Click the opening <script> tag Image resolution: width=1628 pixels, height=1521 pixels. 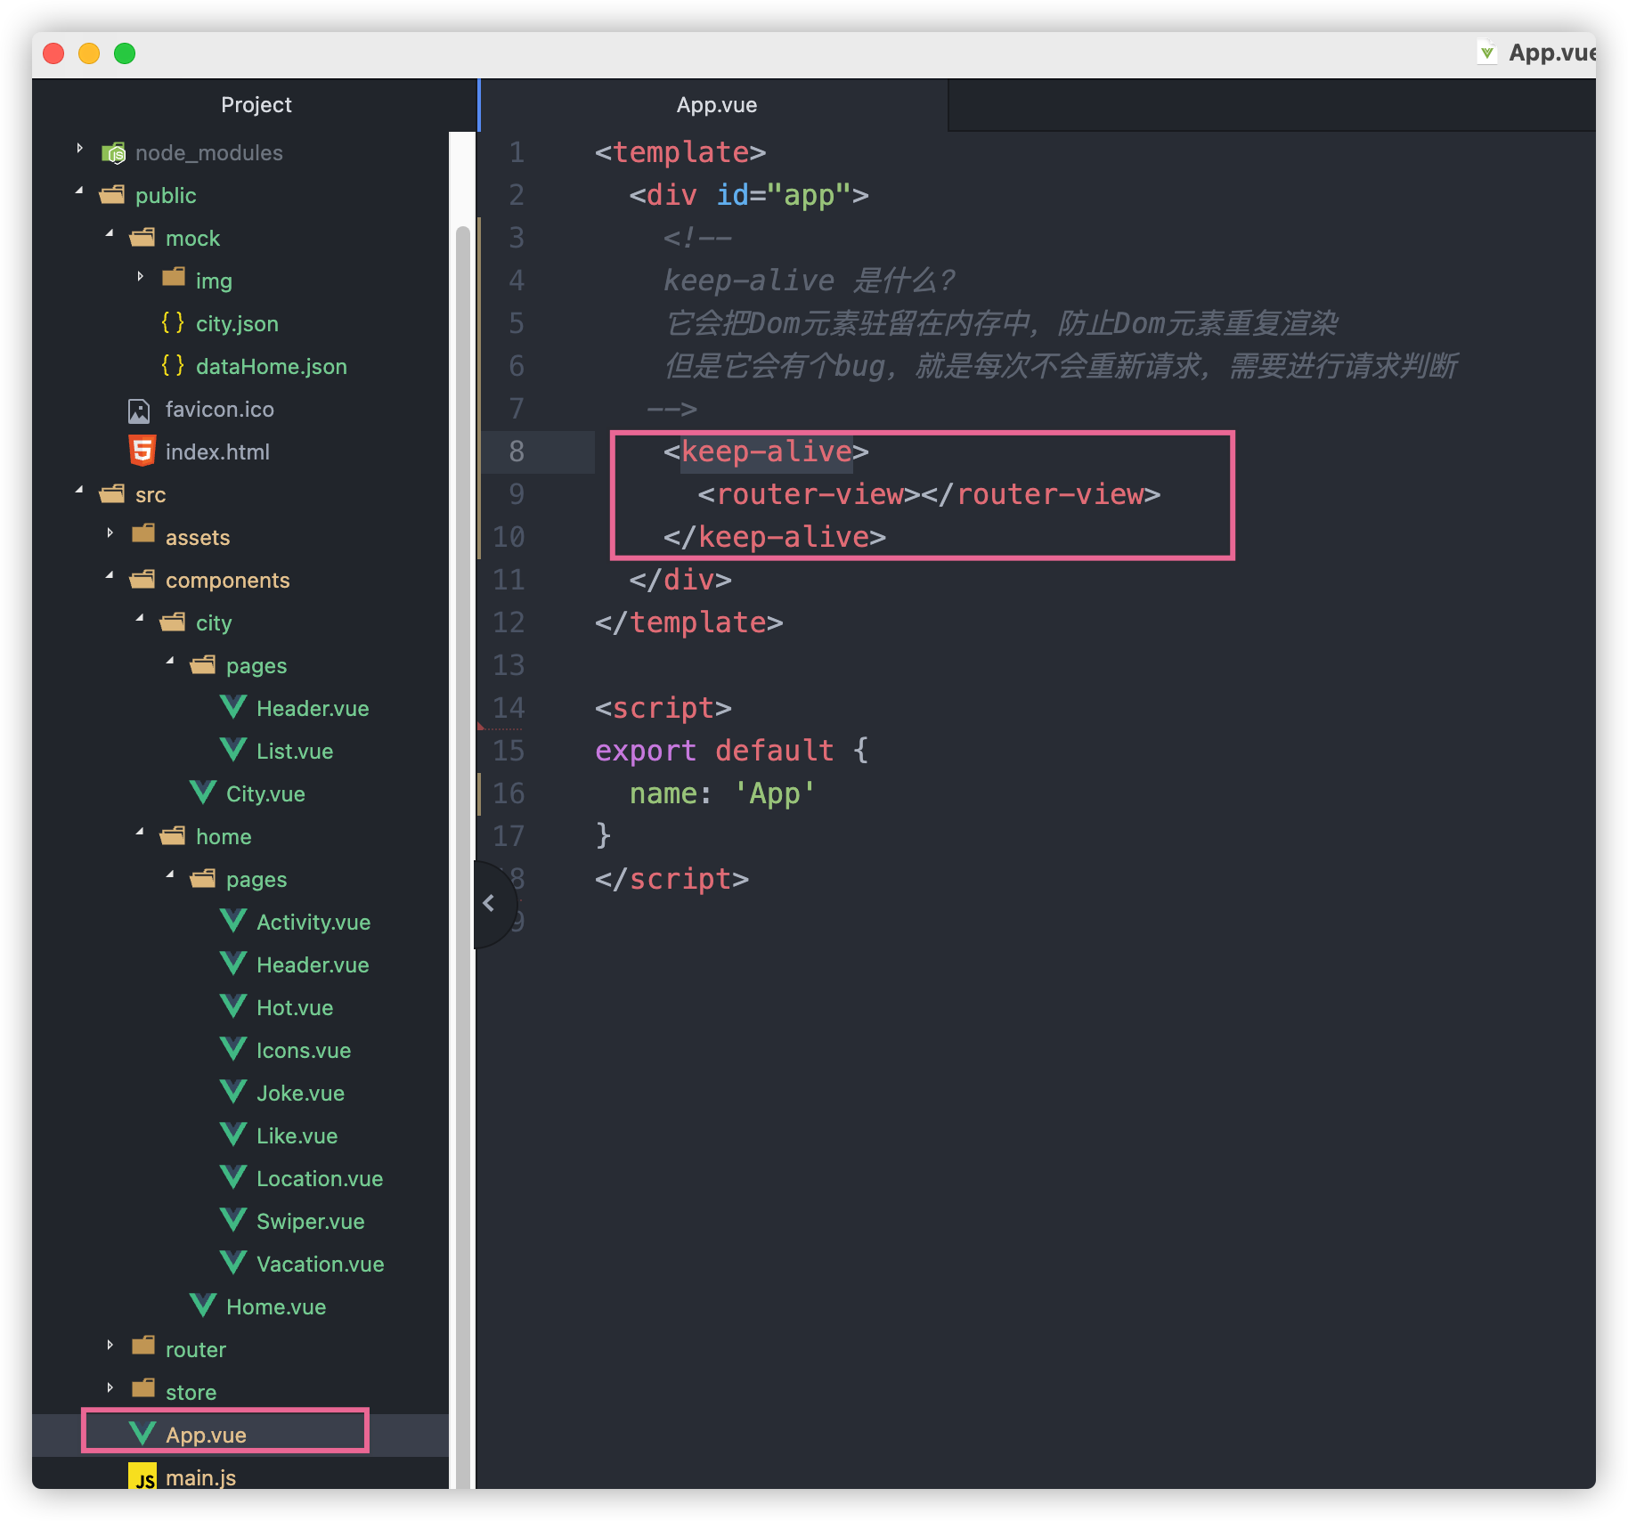tap(663, 708)
